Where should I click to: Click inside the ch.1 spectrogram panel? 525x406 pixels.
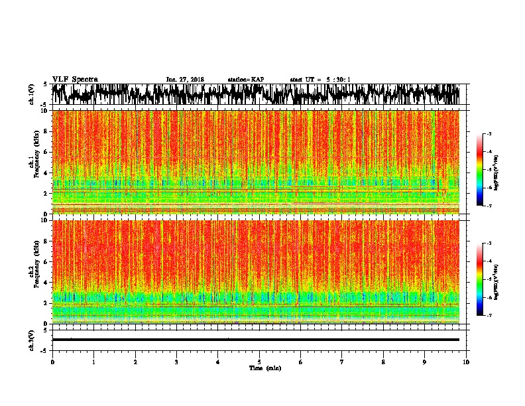[x=256, y=162]
